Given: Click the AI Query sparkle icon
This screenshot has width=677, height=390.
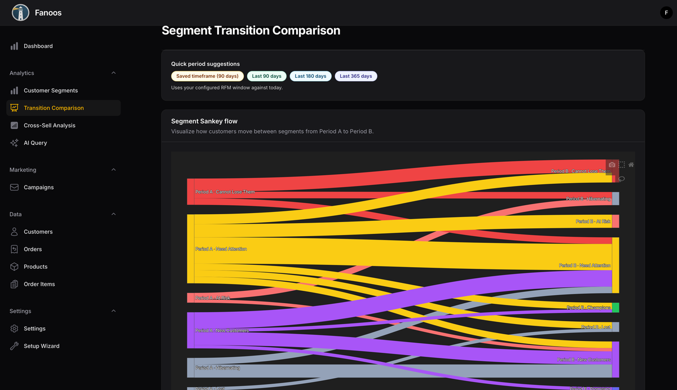Looking at the screenshot, I should [14, 143].
